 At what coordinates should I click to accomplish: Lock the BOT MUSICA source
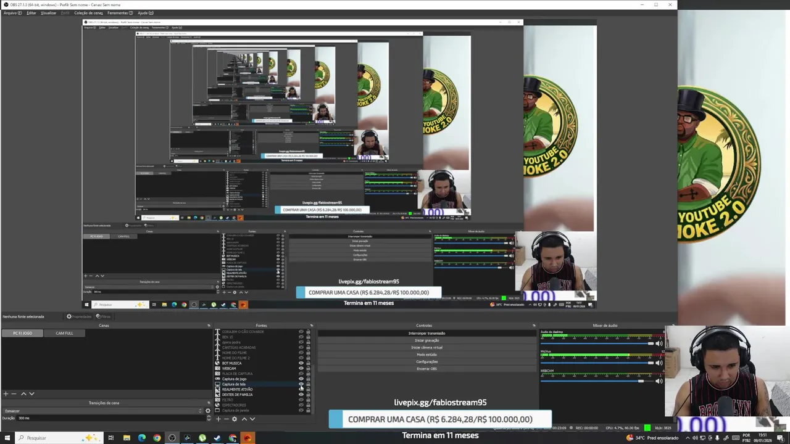click(308, 363)
